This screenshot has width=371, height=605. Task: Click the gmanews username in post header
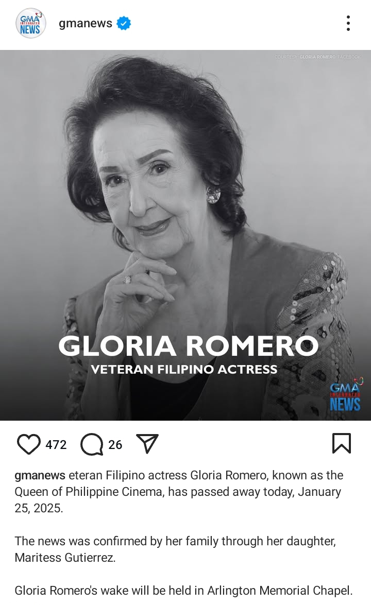pos(86,23)
